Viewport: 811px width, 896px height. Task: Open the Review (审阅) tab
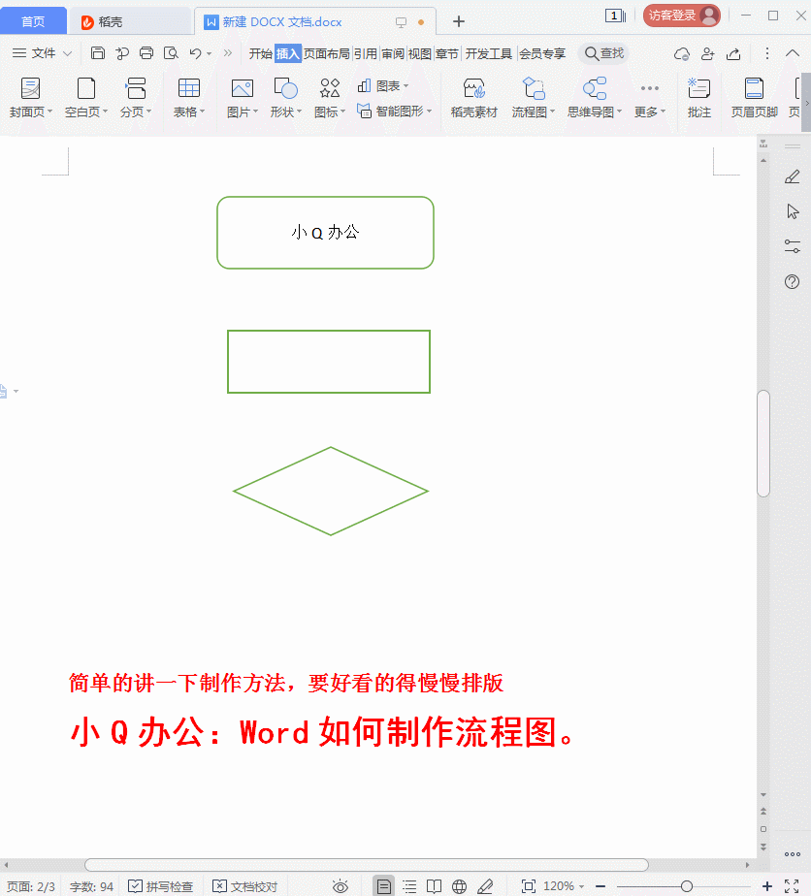[393, 53]
